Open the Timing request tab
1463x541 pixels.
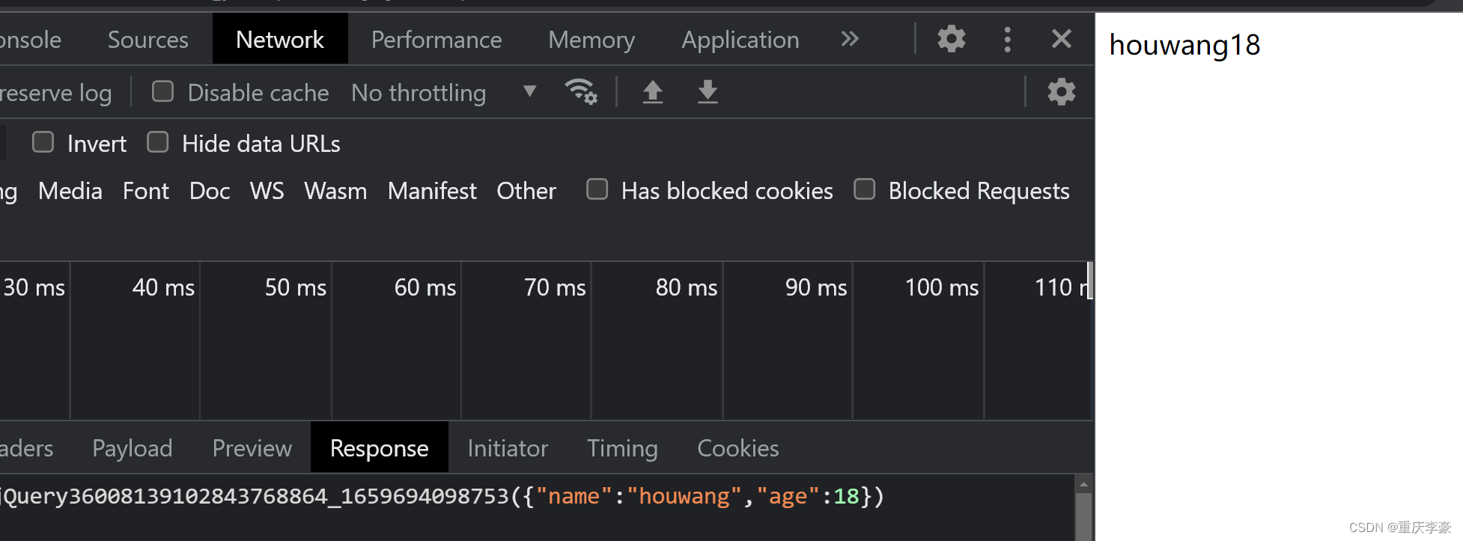622,448
